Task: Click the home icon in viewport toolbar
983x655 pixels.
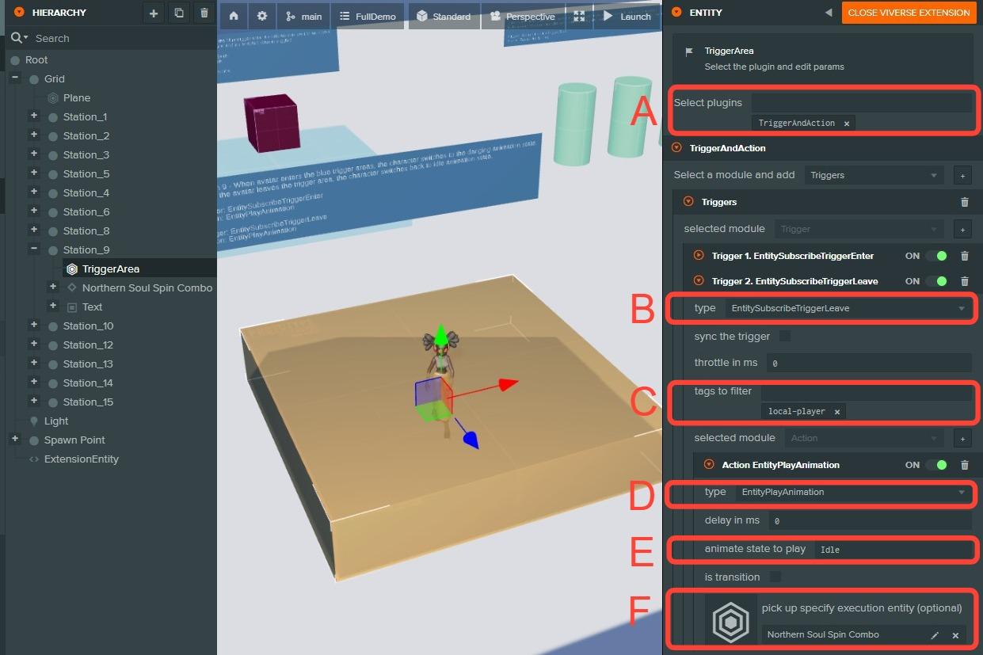Action: [x=234, y=17]
